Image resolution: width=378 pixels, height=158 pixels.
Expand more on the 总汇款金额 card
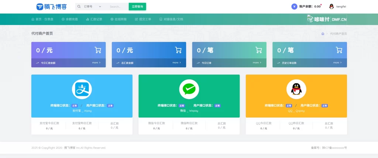pos(176,63)
